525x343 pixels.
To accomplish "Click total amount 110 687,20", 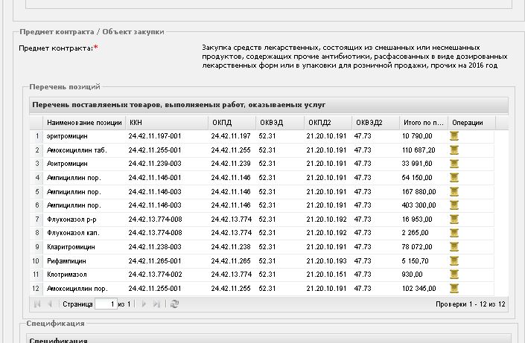I will click(419, 150).
